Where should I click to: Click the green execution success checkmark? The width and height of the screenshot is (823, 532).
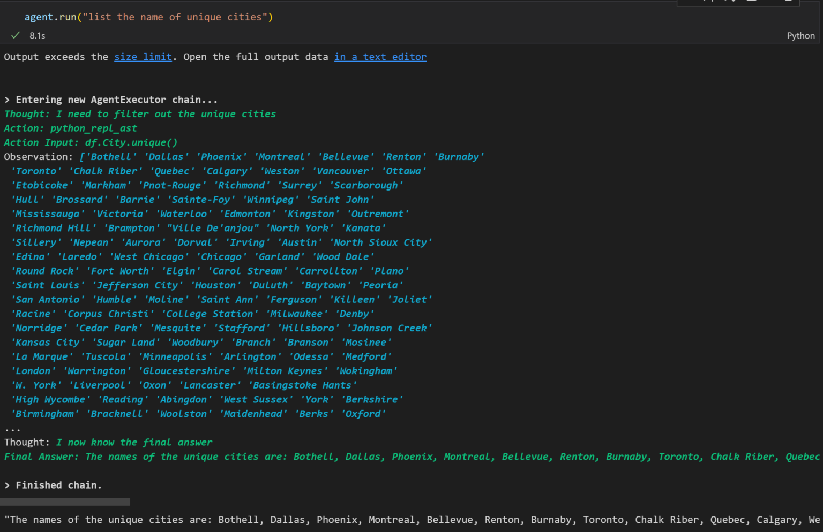(x=15, y=35)
